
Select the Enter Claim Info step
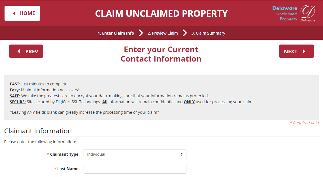116,33
